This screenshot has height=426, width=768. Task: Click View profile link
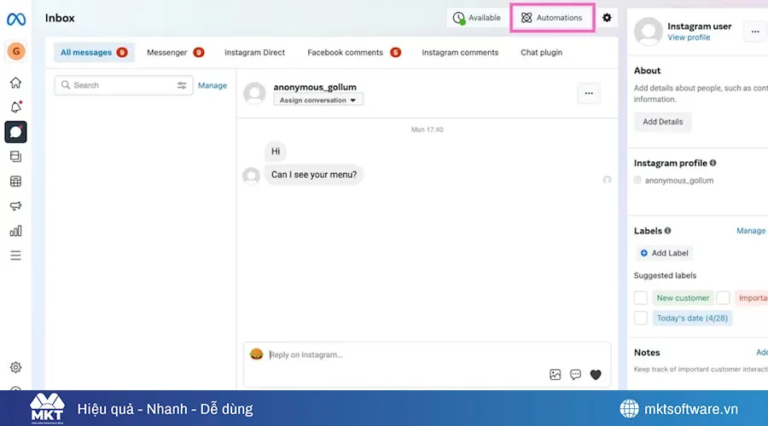click(689, 37)
